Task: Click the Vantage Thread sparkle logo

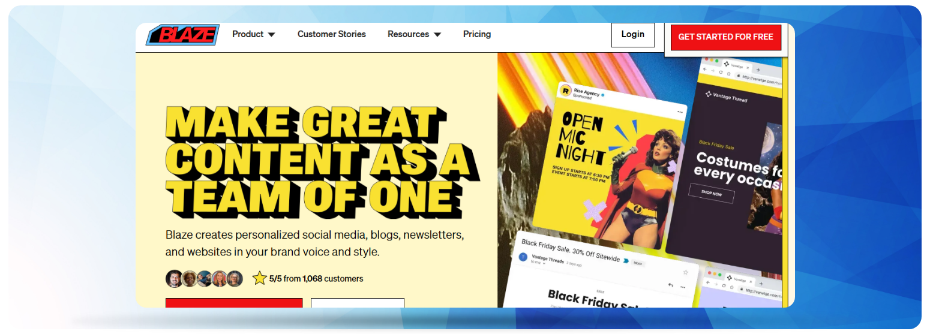Action: 708,94
